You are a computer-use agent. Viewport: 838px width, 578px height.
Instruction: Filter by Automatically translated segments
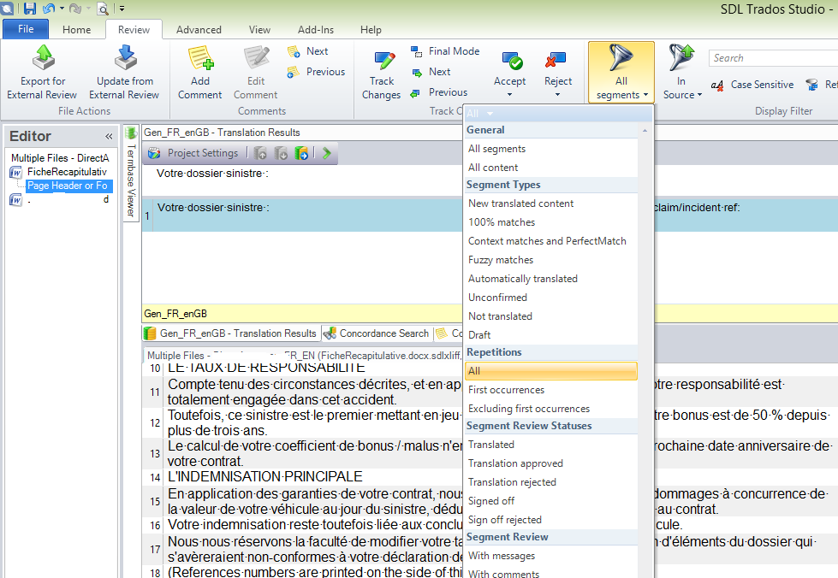(x=551, y=279)
